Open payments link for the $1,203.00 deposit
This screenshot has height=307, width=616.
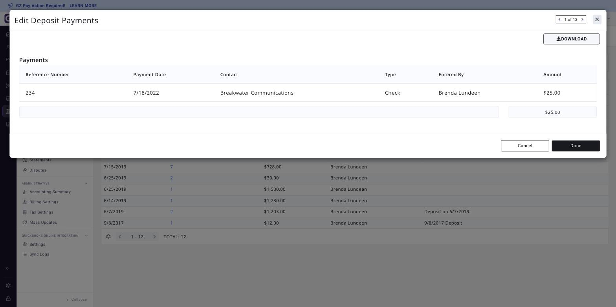(172, 212)
